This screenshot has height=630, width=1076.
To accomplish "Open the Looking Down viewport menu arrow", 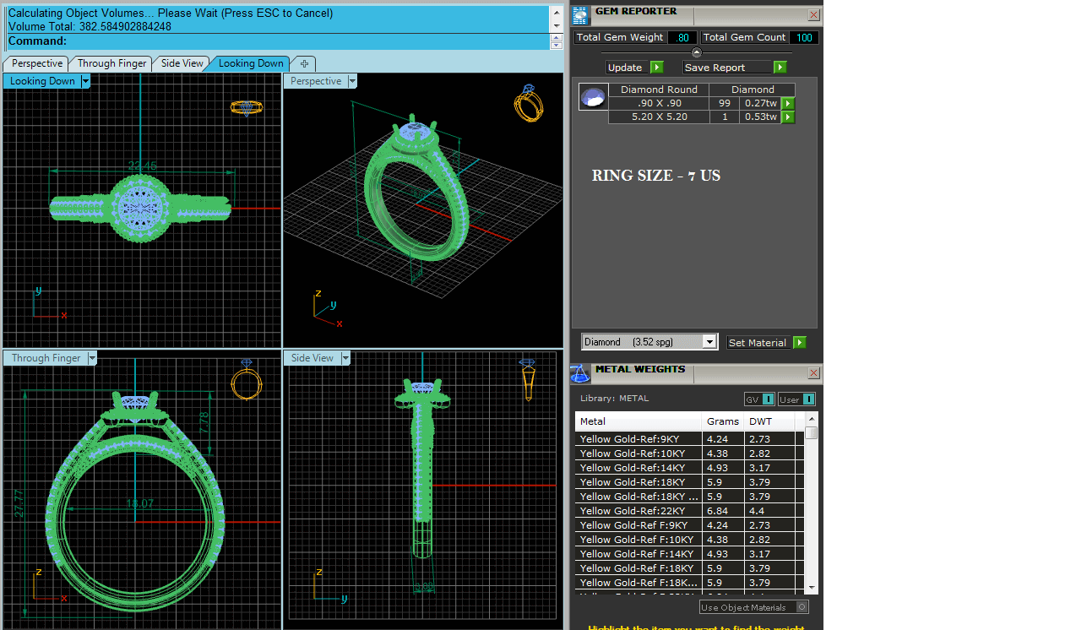I will tap(85, 81).
